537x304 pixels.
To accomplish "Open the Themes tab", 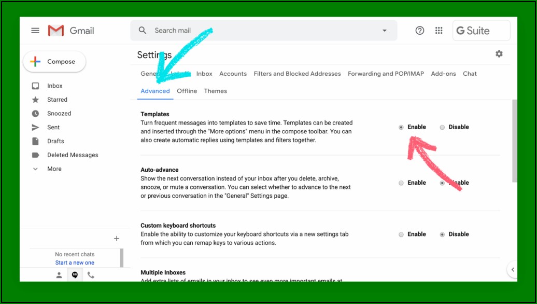I will point(216,91).
